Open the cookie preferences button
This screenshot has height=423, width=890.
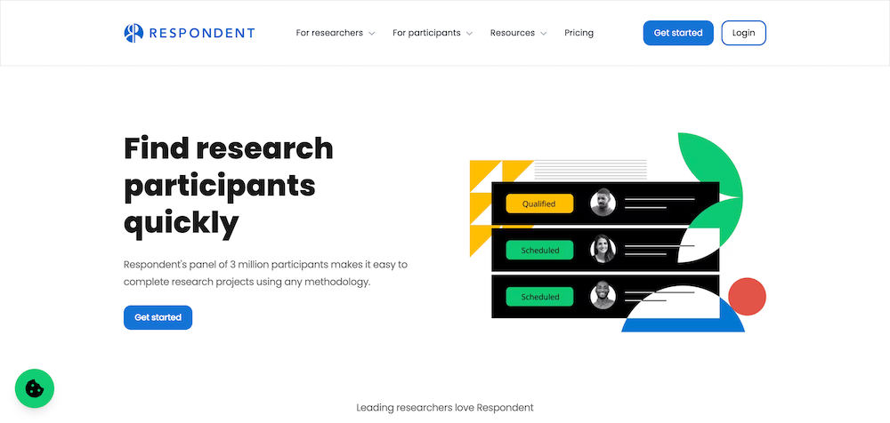35,388
